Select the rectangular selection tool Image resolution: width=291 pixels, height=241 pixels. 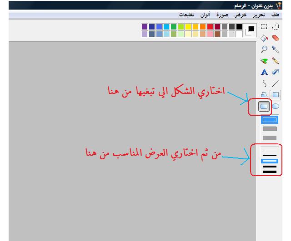click(264, 27)
